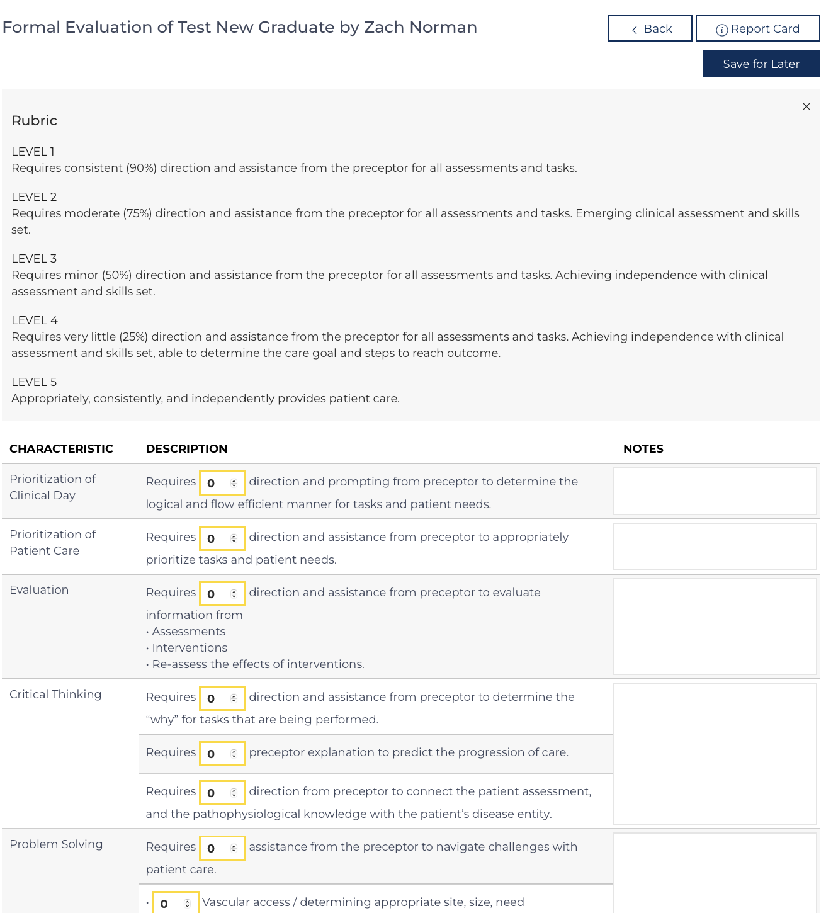Image resolution: width=826 pixels, height=913 pixels.
Task: Click the Back button
Action: coord(650,28)
